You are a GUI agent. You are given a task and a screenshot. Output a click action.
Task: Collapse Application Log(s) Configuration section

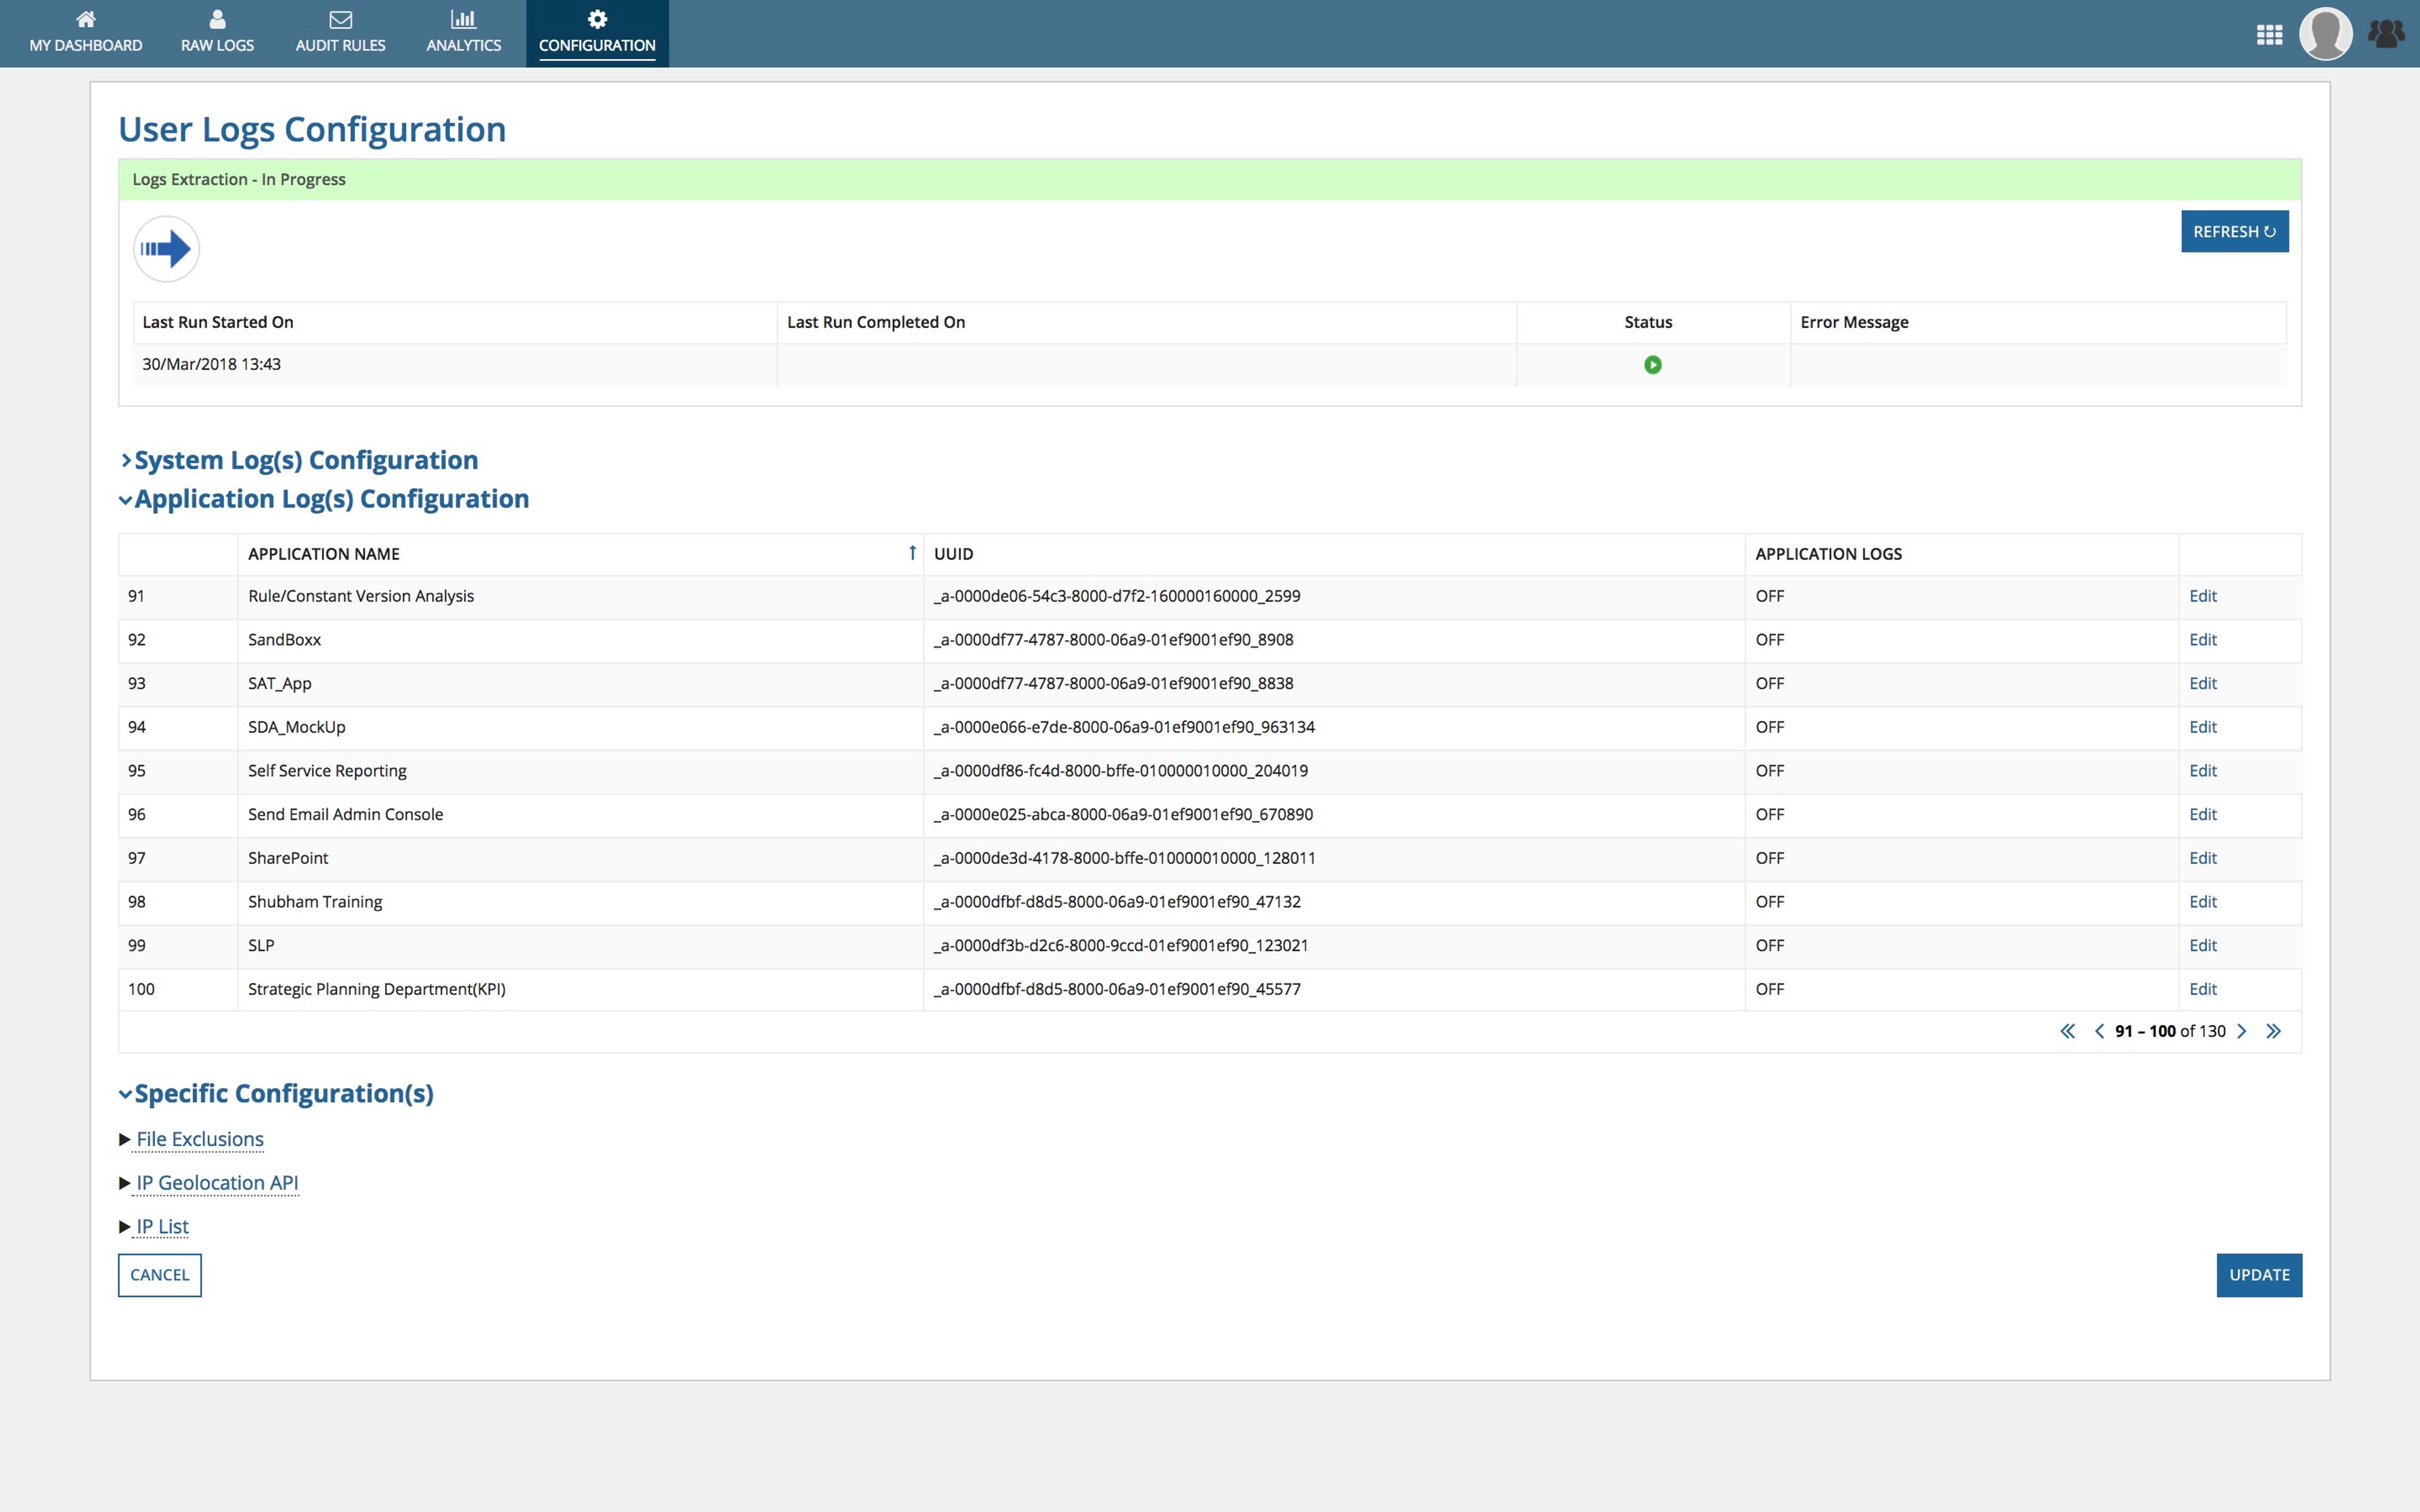[324, 498]
